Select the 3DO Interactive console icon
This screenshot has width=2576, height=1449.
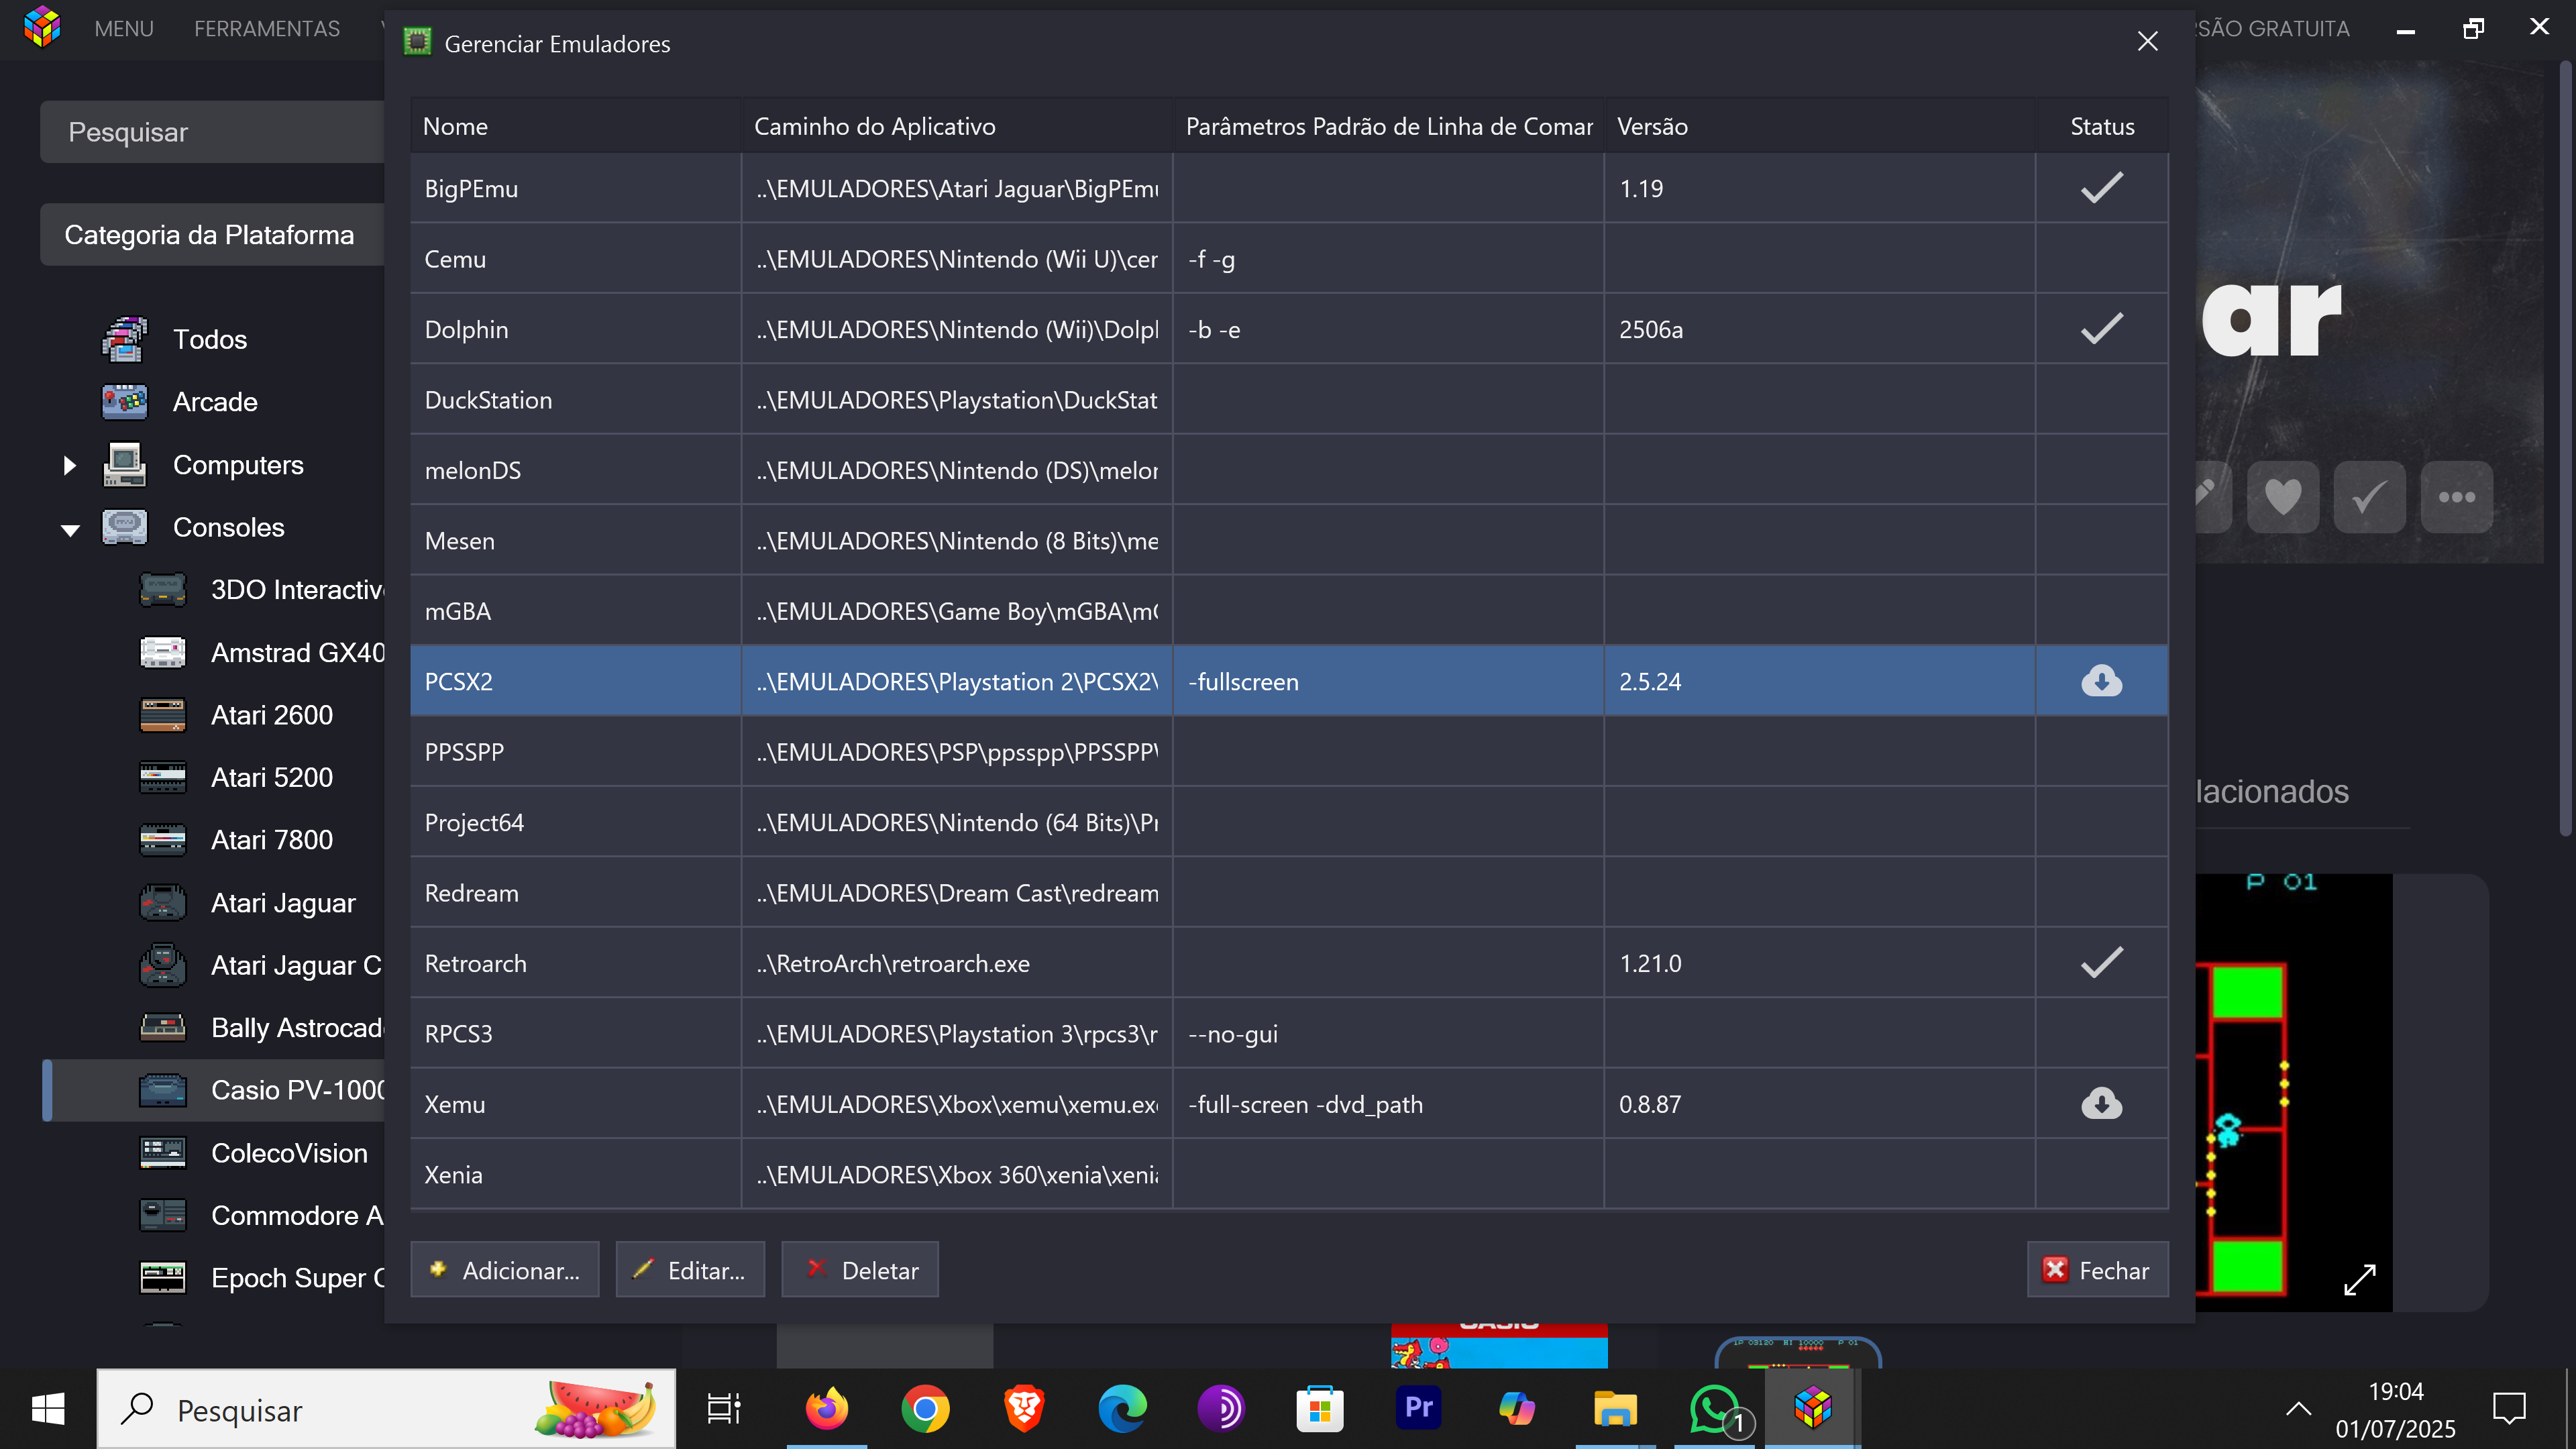click(x=162, y=590)
